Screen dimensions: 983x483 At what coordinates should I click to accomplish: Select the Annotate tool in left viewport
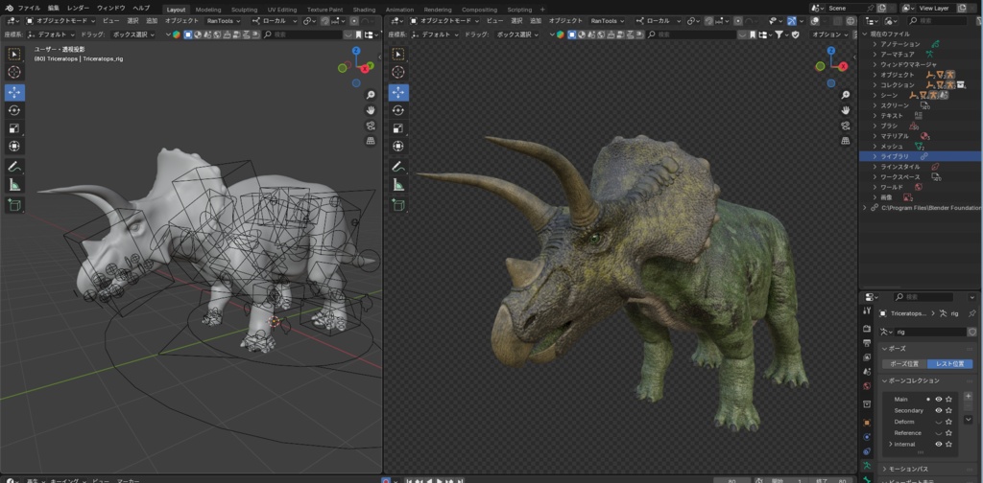coord(14,167)
